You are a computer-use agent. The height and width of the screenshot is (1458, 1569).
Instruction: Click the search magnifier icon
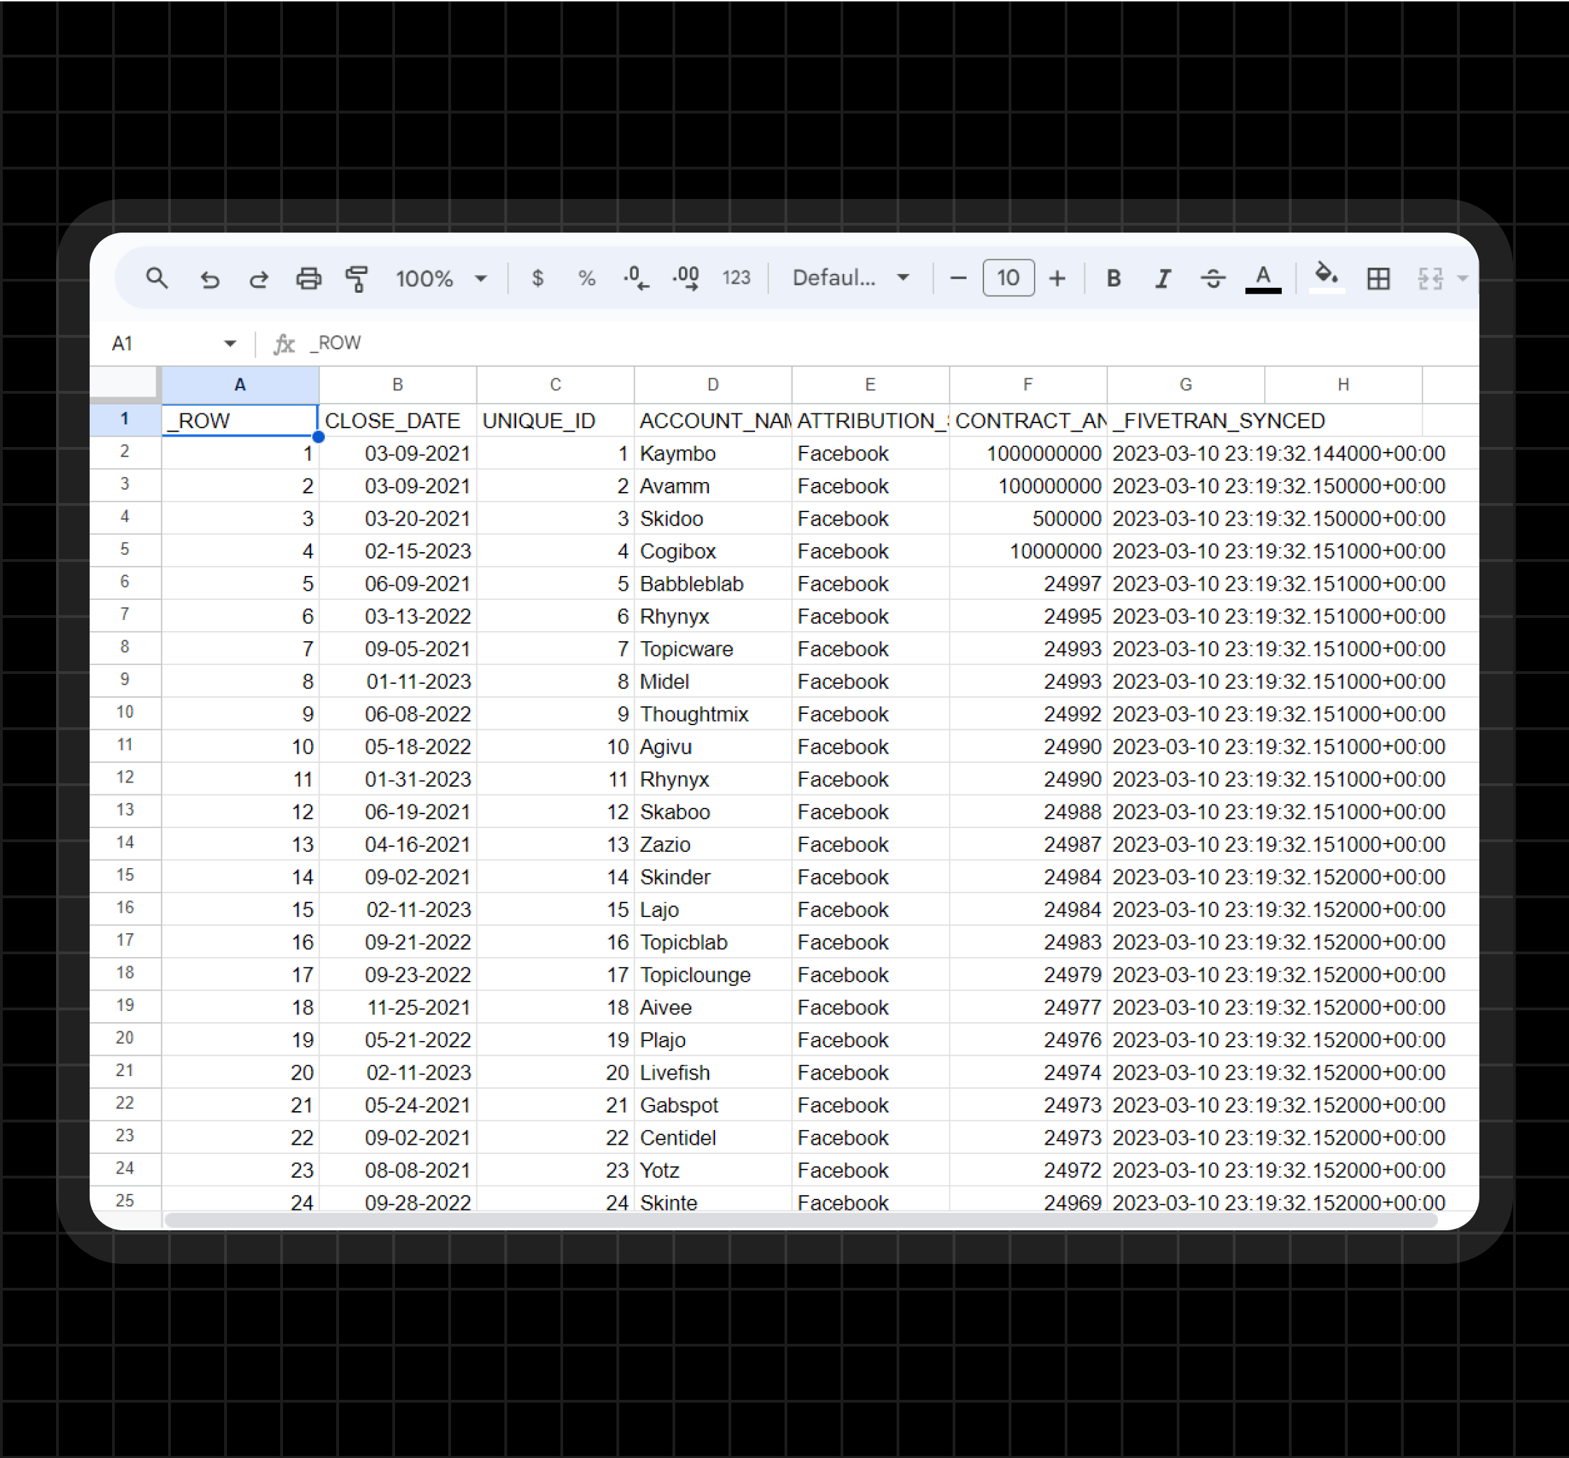[157, 277]
